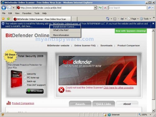The image size is (156, 117).
Task: Open the Tools command bar menu
Action: coord(145,19)
